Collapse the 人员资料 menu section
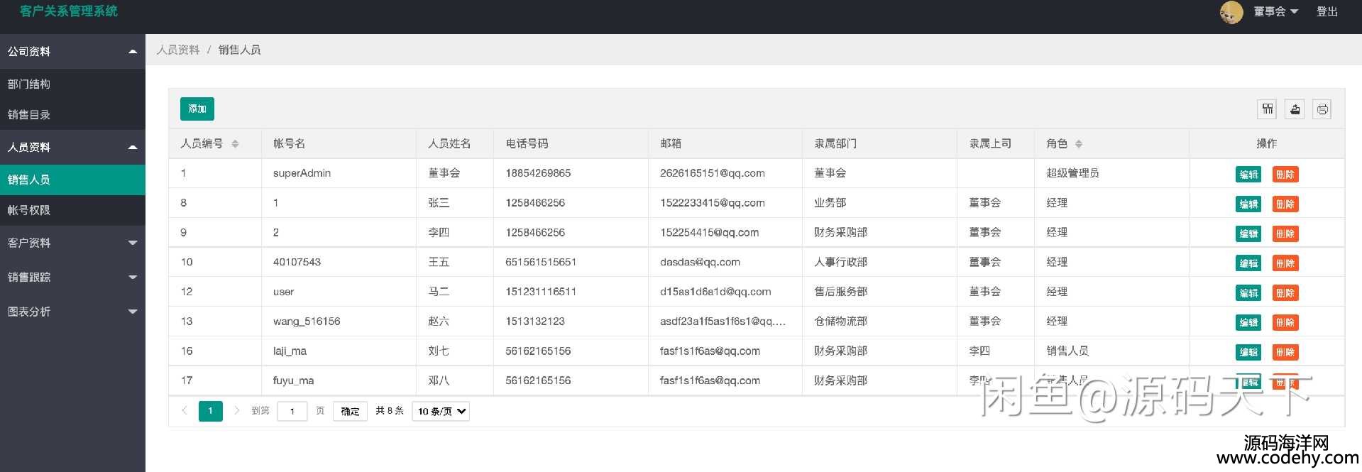 point(72,147)
